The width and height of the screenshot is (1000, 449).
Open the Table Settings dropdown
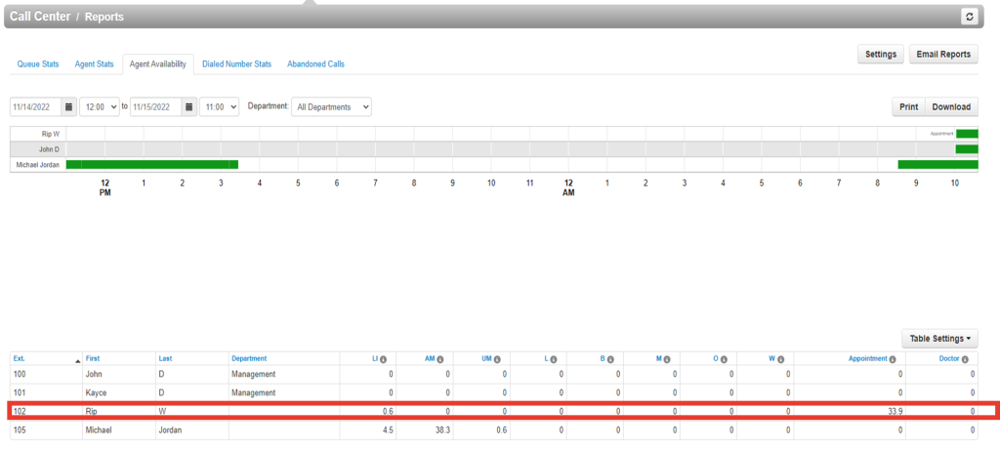(x=940, y=339)
